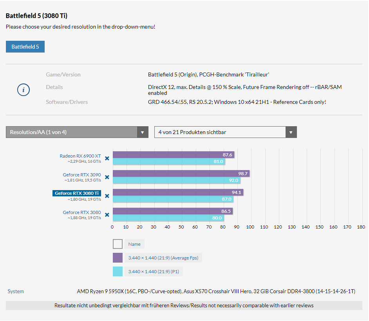Click the 'Resolution/AA (1 von 4)' text field
369x321 pixels.
[72, 132]
